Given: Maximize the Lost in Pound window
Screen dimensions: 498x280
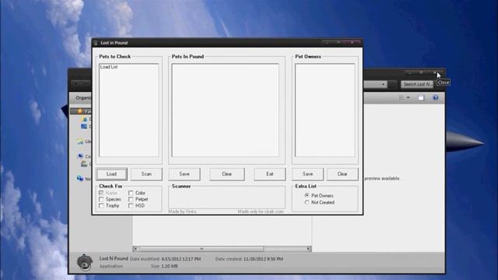Looking at the screenshot, I should pos(338,42).
